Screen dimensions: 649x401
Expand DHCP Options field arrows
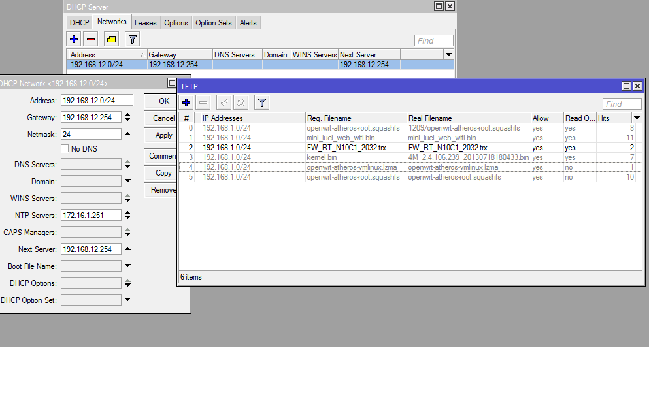pos(128,283)
